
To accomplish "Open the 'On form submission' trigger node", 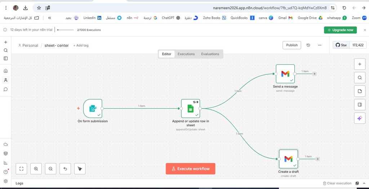I will point(93,108).
